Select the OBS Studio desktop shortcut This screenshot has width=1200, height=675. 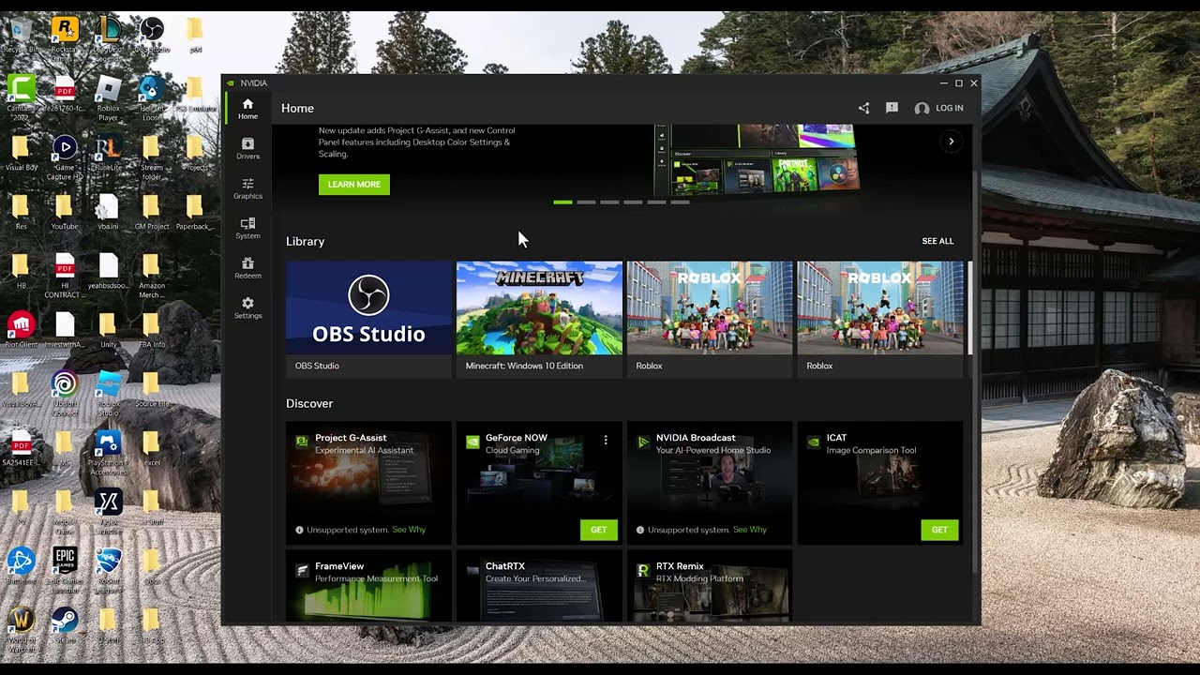point(151,36)
